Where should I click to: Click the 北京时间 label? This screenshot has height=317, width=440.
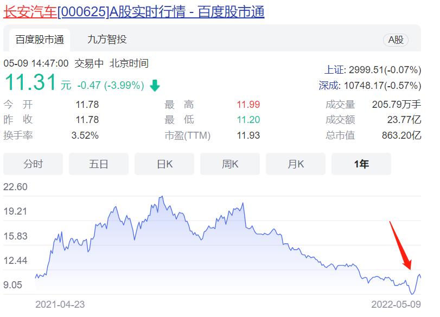pos(129,63)
